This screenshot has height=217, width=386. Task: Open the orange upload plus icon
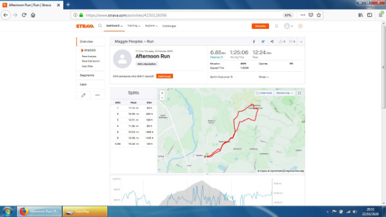pos(300,26)
